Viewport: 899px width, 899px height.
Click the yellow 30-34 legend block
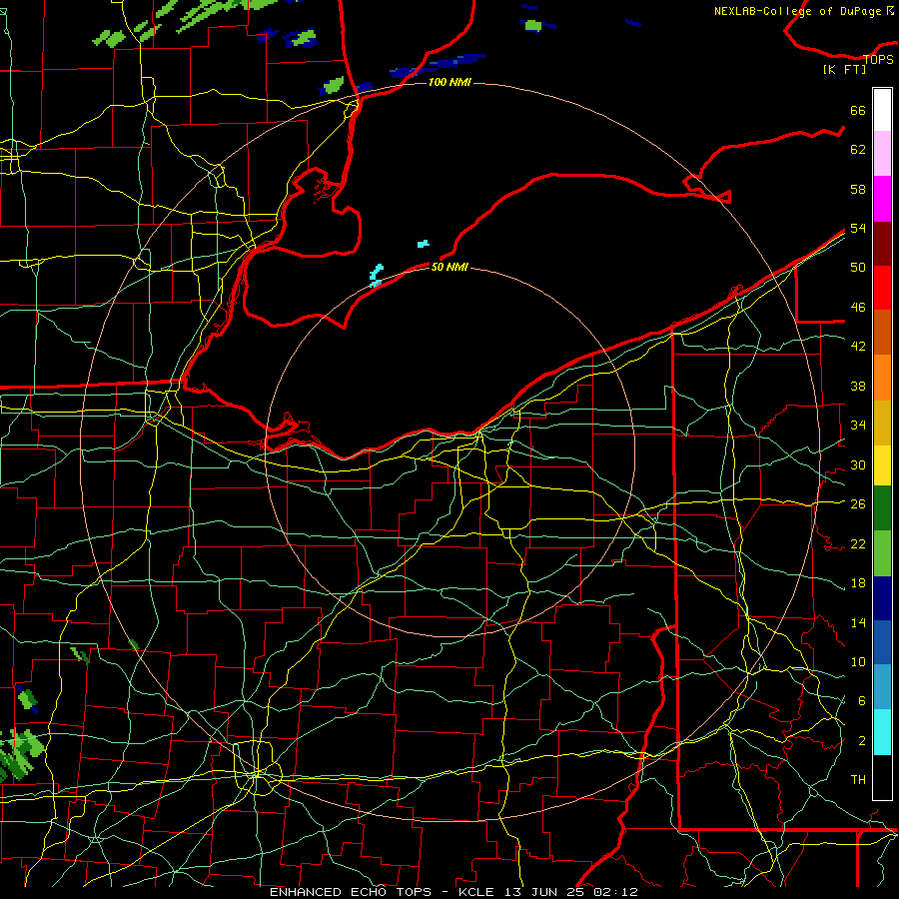tap(882, 464)
